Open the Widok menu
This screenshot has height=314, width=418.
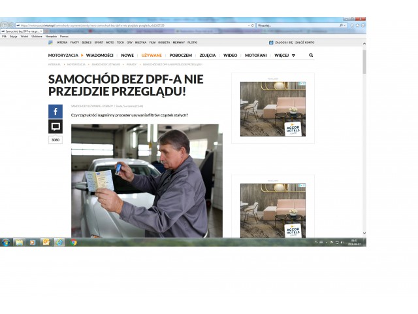click(x=24, y=37)
